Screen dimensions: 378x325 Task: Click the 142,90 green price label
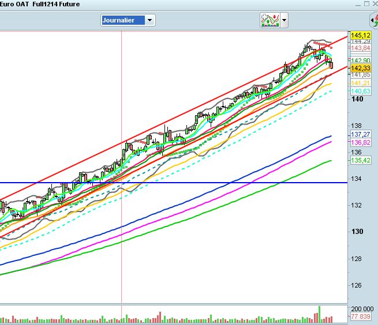click(361, 61)
